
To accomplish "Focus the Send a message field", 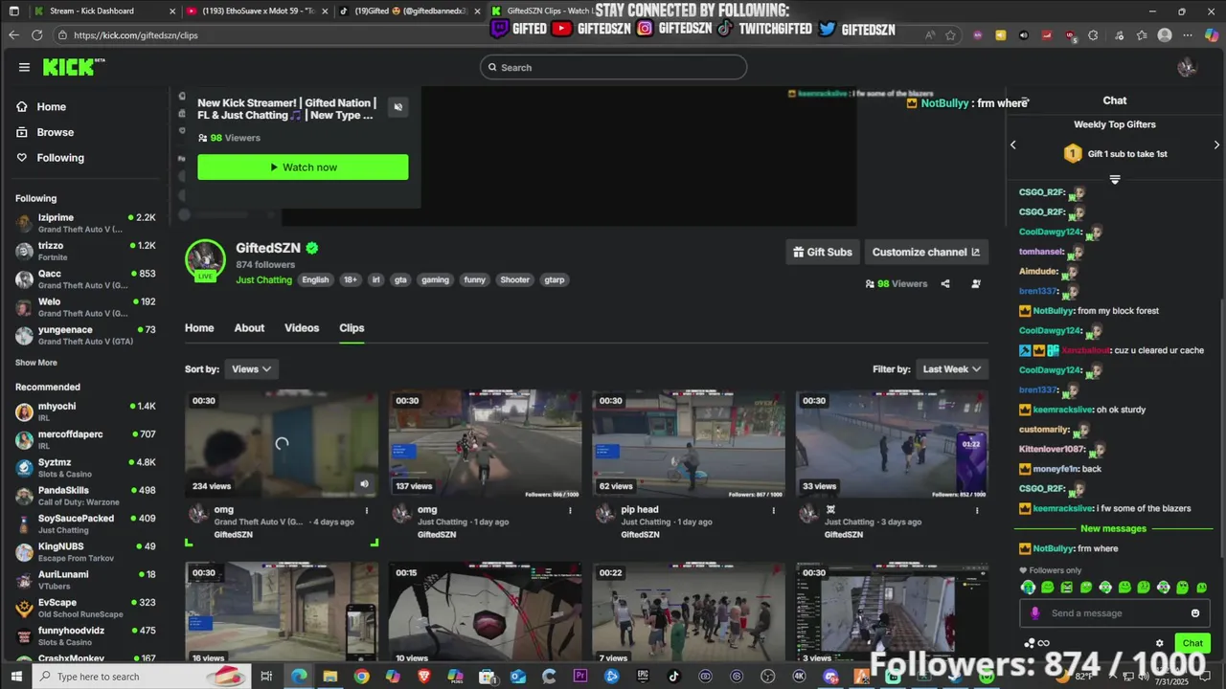I will [x=1115, y=613].
